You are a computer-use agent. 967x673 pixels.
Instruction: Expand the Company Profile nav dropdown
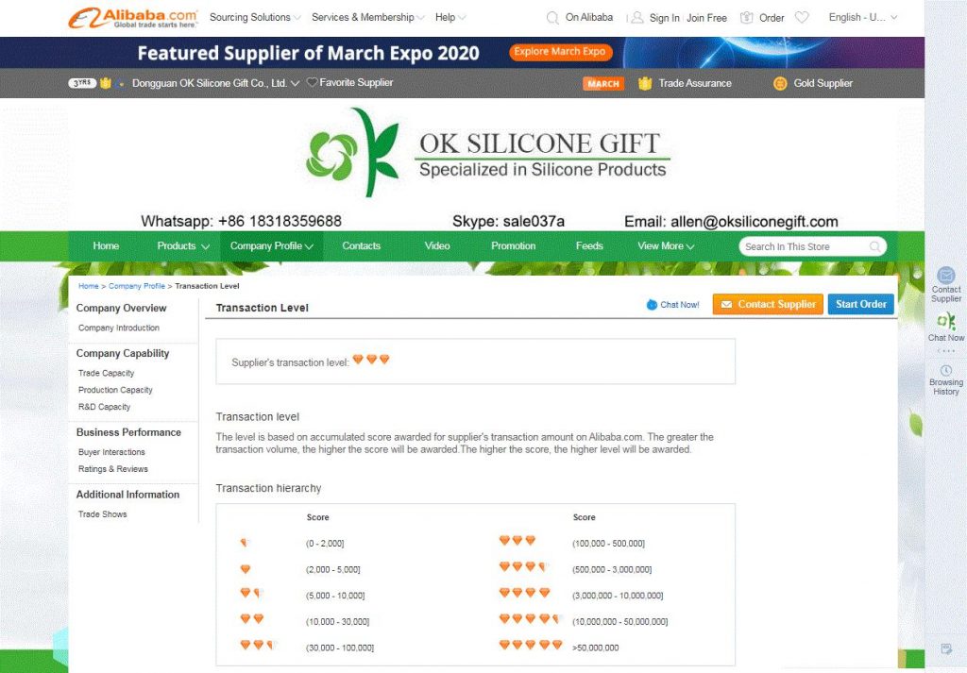272,246
